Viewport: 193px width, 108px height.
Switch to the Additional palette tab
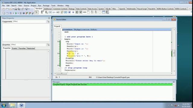tap(48, 9)
